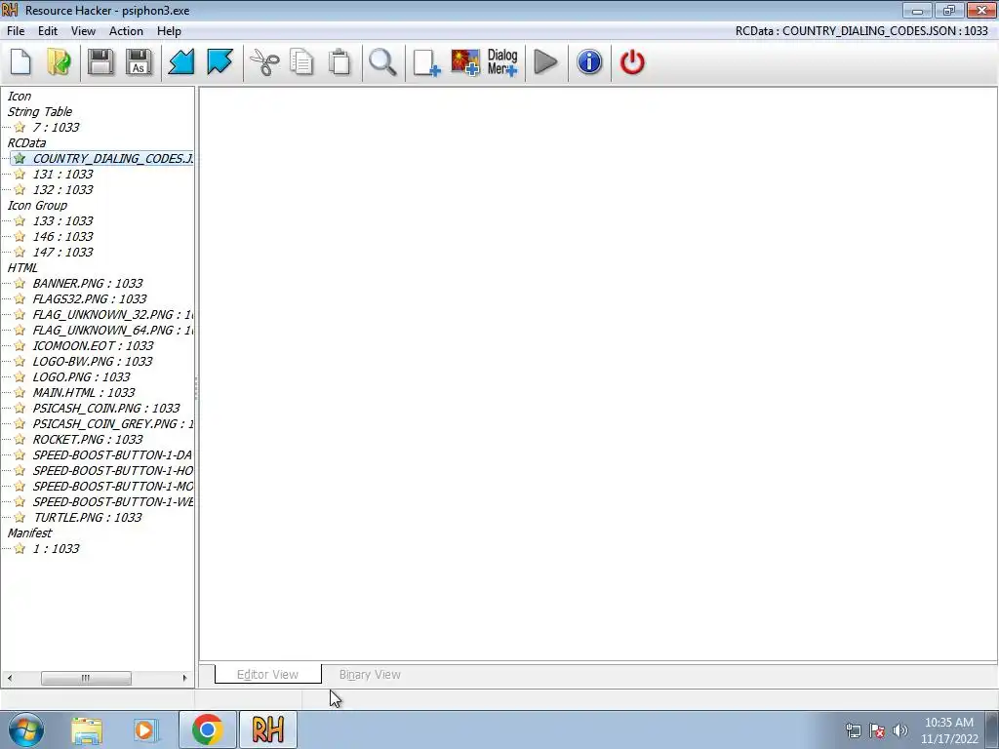Click the gray Compile play arrow
Screen dimensions: 999x749
point(545,62)
